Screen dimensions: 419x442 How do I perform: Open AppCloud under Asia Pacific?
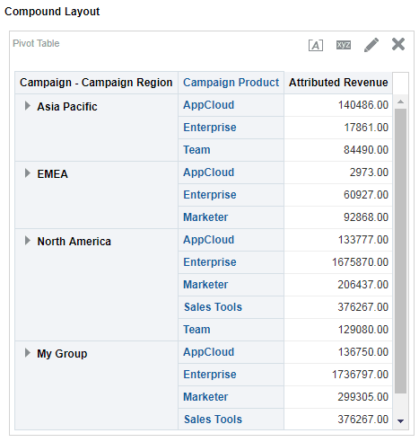pos(208,105)
